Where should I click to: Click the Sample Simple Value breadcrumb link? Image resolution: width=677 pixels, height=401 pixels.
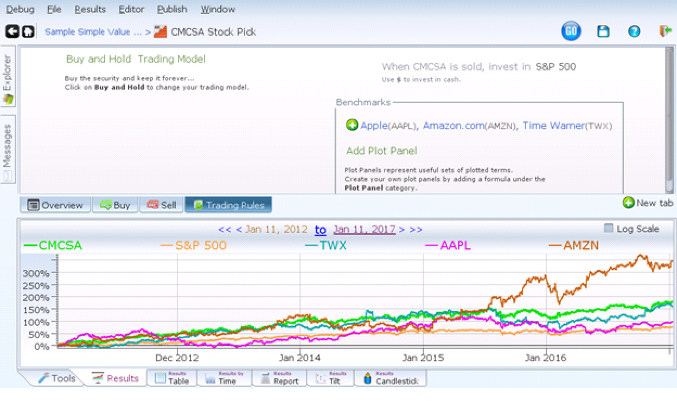pyautogui.click(x=93, y=31)
